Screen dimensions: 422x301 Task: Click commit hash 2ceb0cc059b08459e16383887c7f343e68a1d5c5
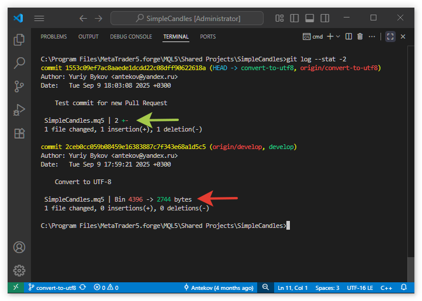[x=136, y=147]
